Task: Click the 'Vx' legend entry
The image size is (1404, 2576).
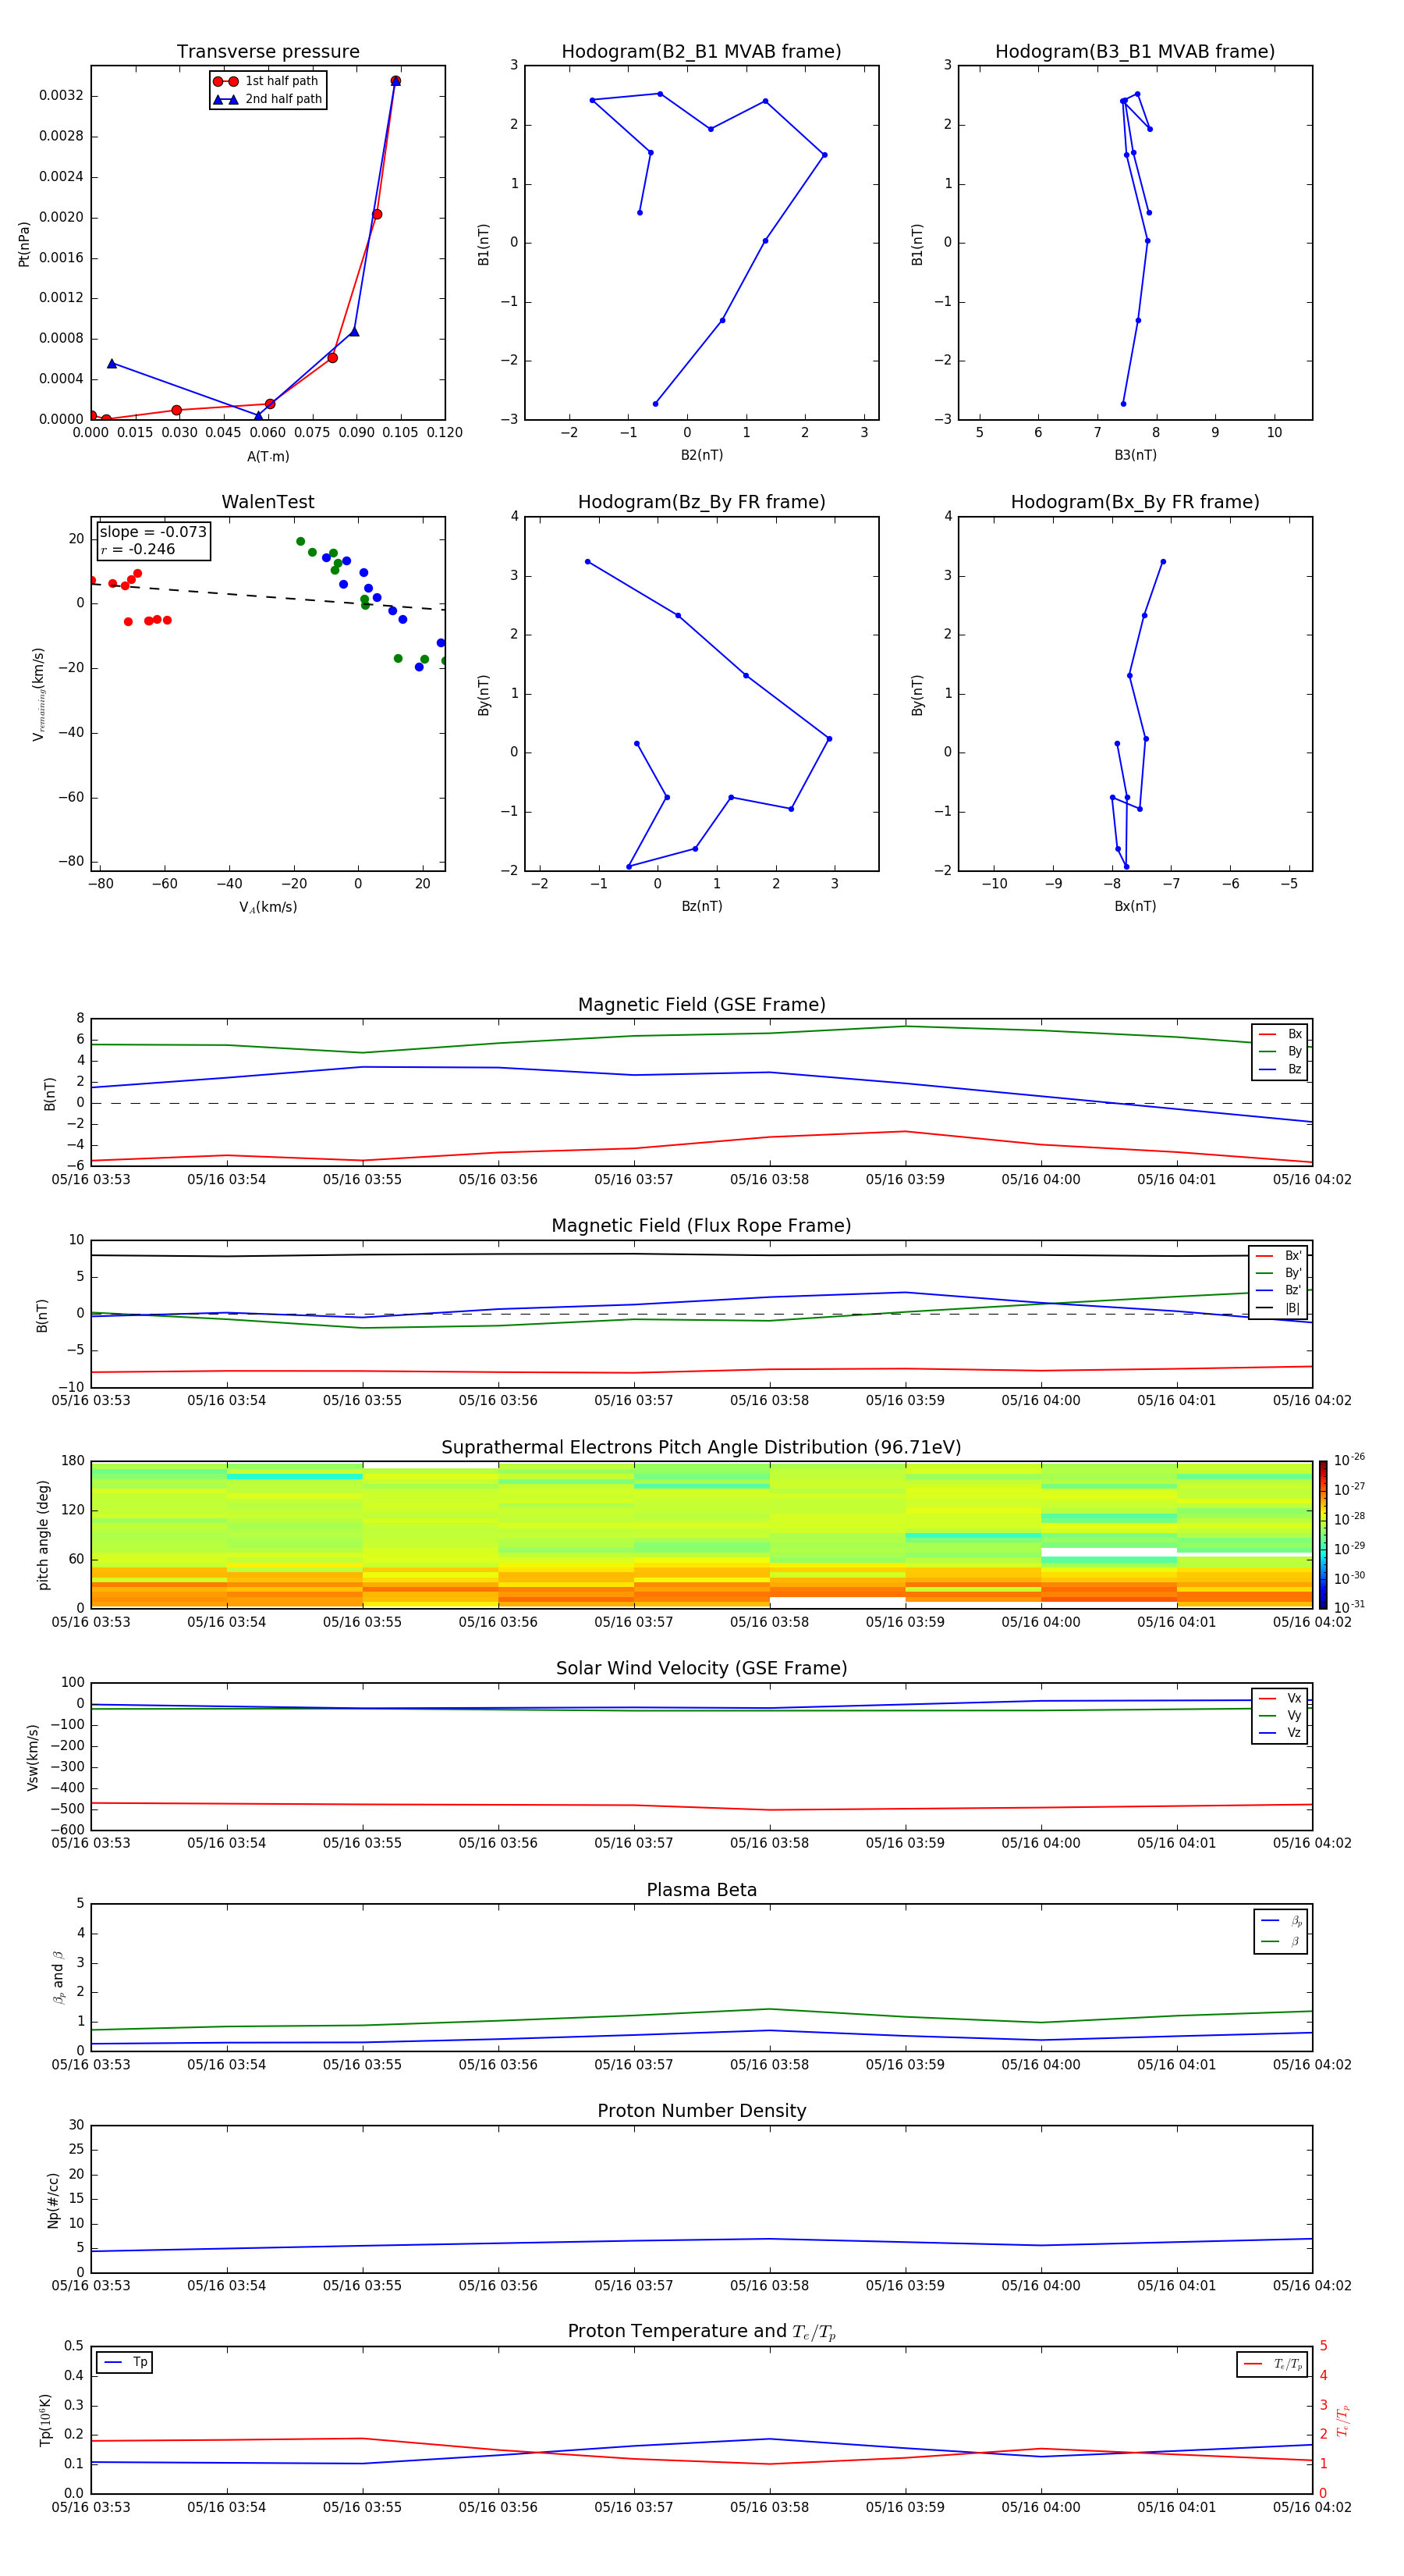Action: (1280, 1699)
